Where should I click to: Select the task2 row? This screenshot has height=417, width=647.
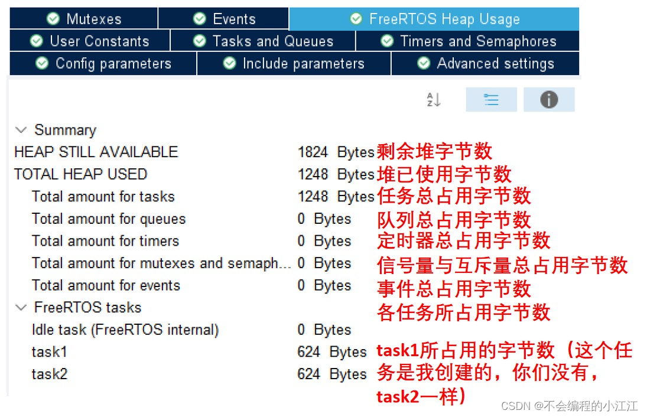194,374
